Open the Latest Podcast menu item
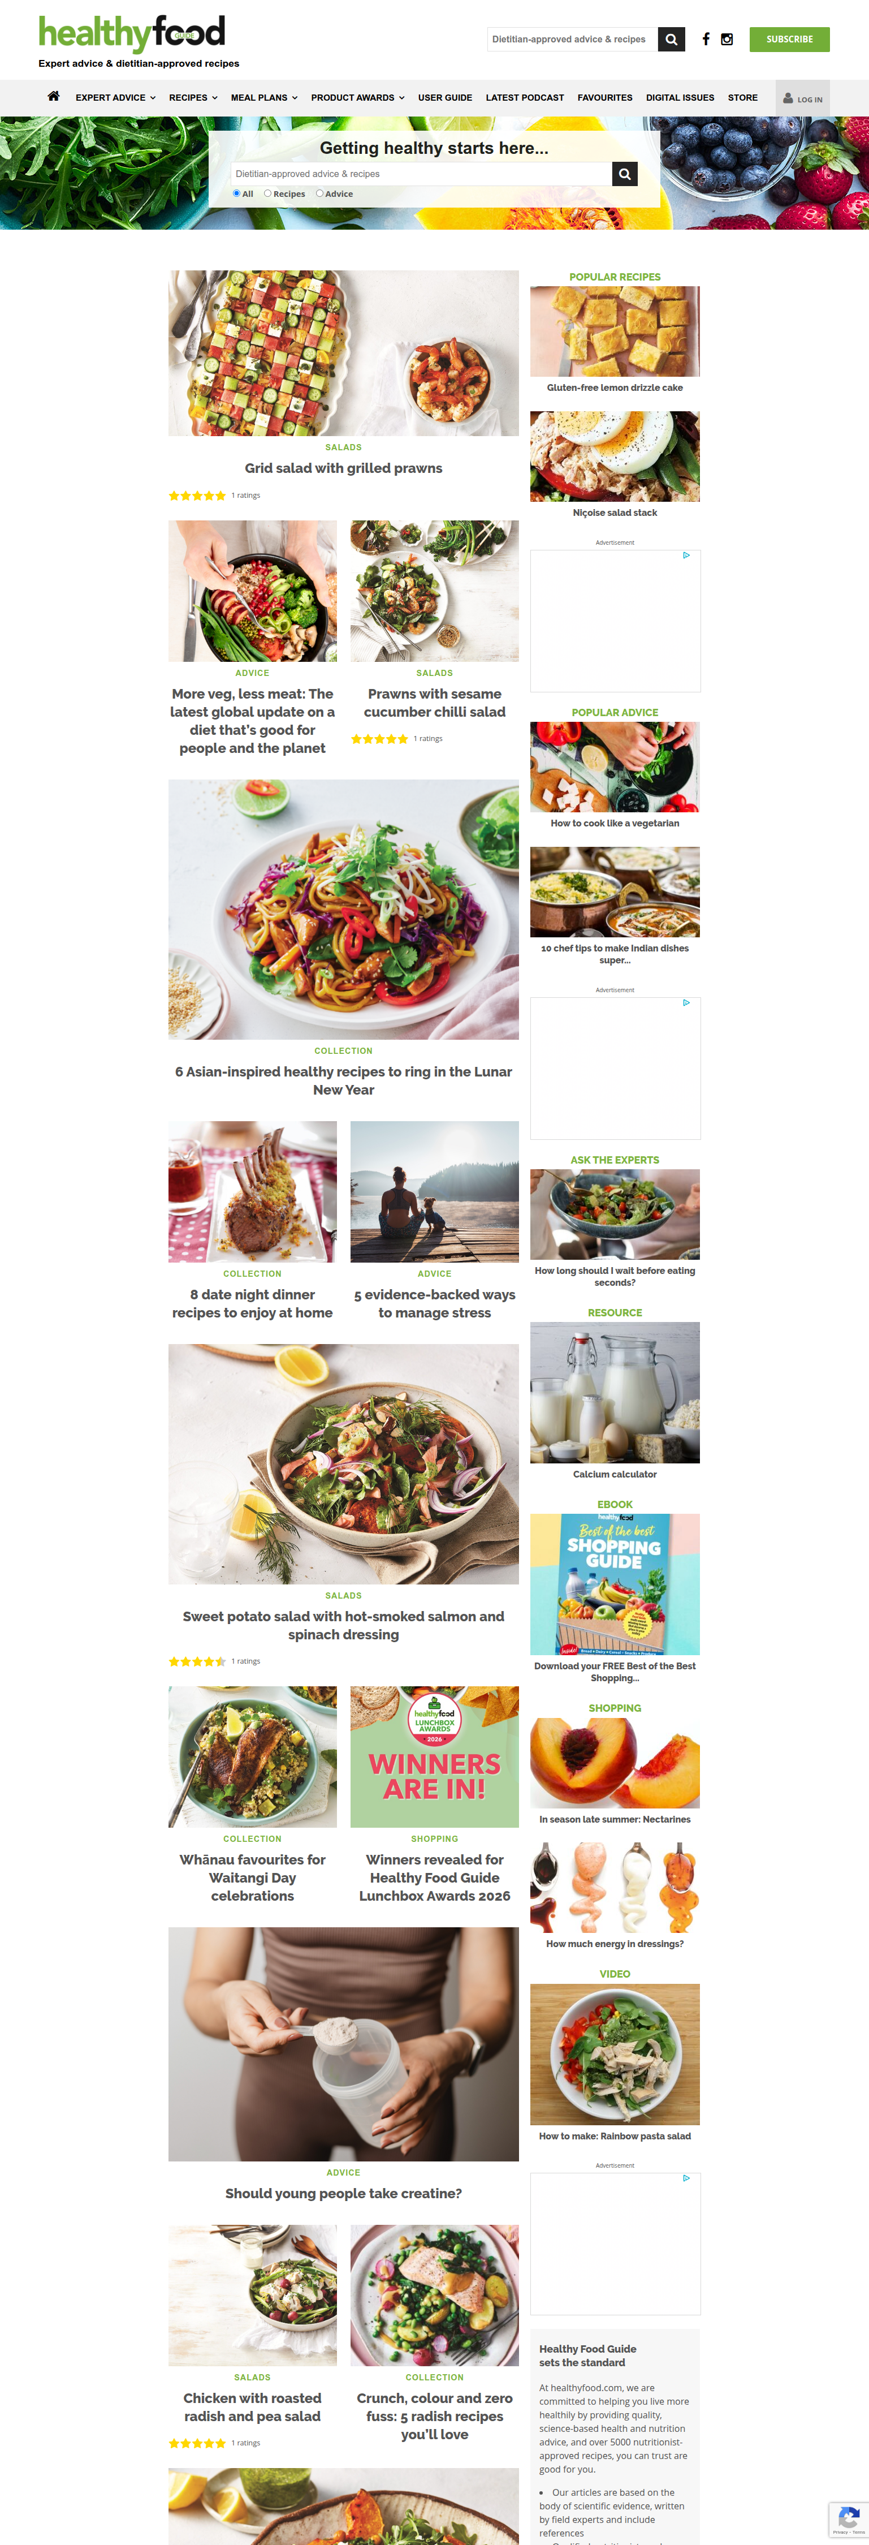869x2545 pixels. point(524,98)
